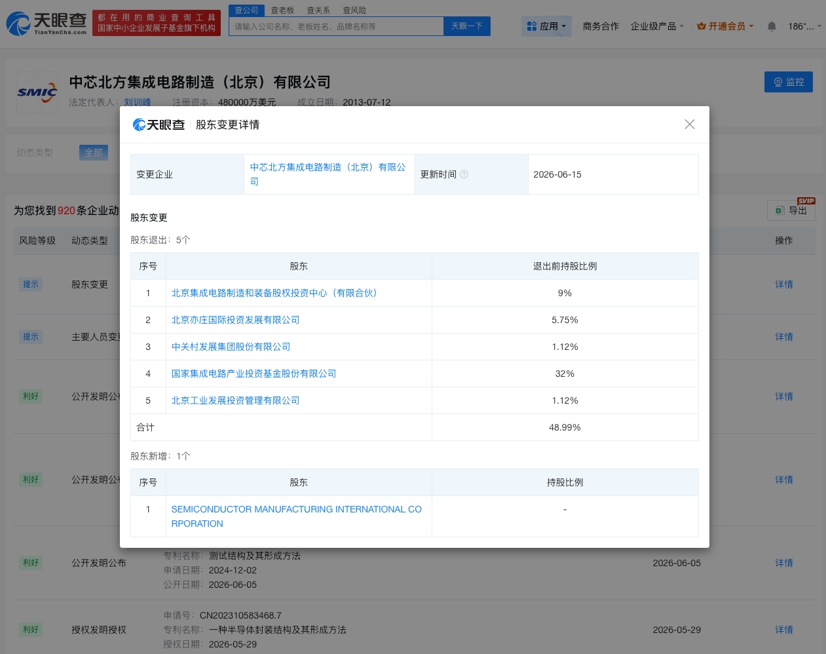
Task: Click the SMIC company logo thumbnail
Action: point(37,92)
